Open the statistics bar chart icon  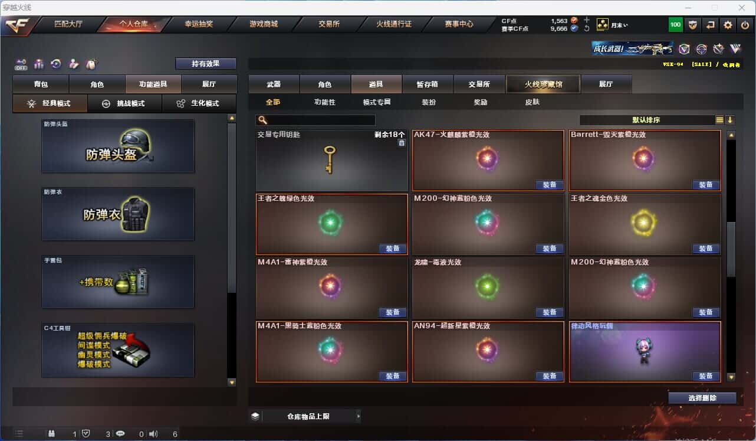[x=39, y=63]
